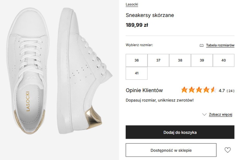
Task: Click the 4.7 rating score
Action: 222,91
